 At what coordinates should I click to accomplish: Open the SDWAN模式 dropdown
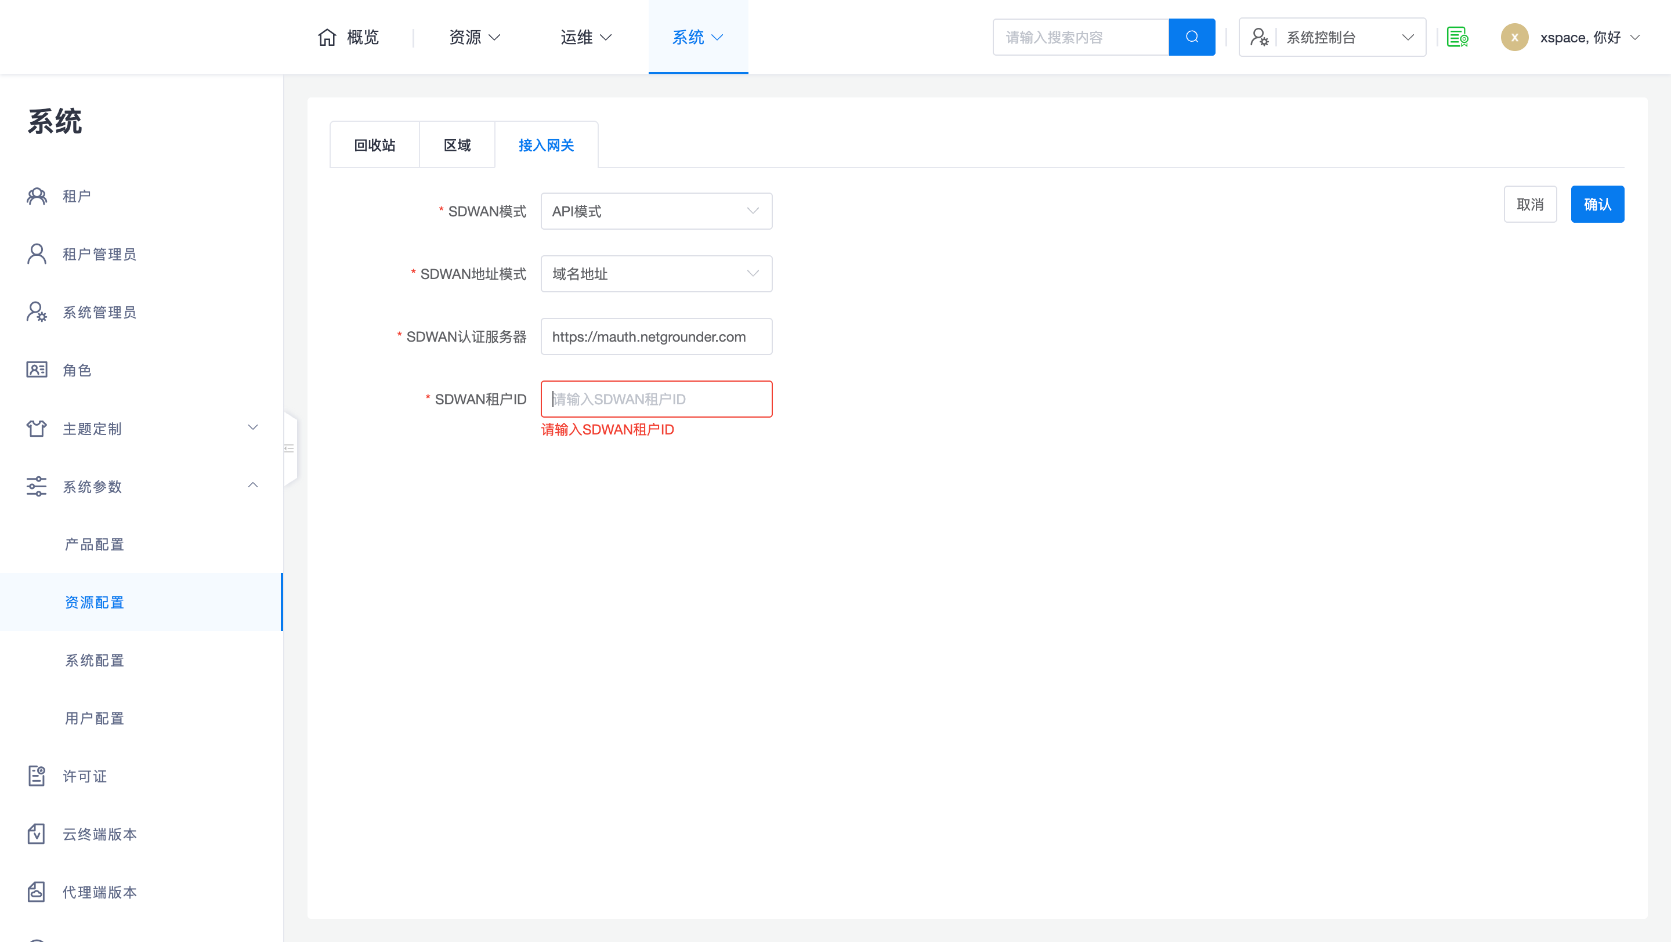pyautogui.click(x=656, y=211)
